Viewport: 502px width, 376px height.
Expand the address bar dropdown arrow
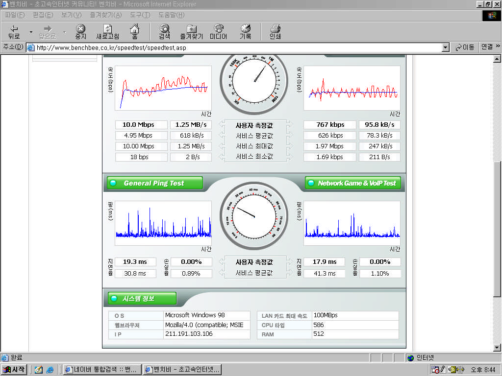(x=445, y=47)
